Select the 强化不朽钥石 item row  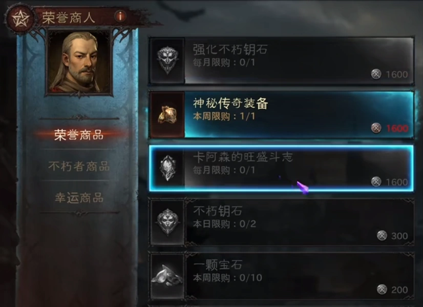pyautogui.click(x=281, y=61)
